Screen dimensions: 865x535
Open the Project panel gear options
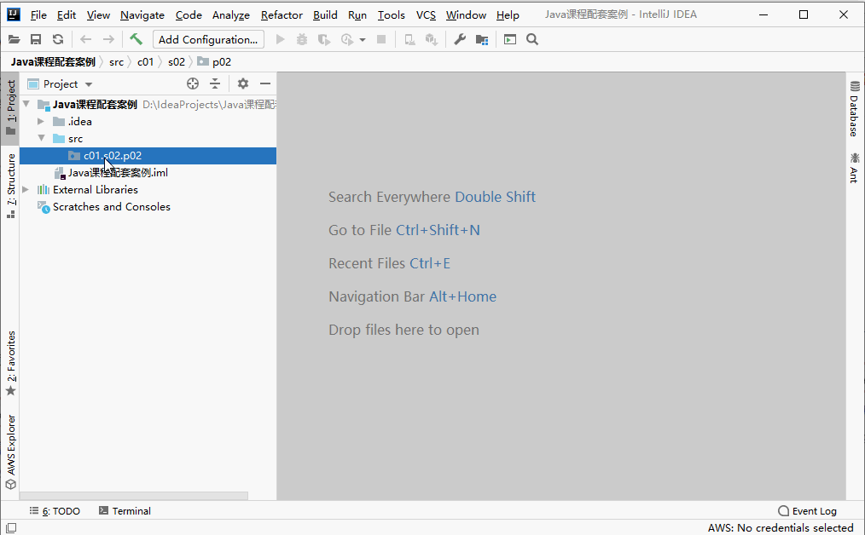[243, 83]
